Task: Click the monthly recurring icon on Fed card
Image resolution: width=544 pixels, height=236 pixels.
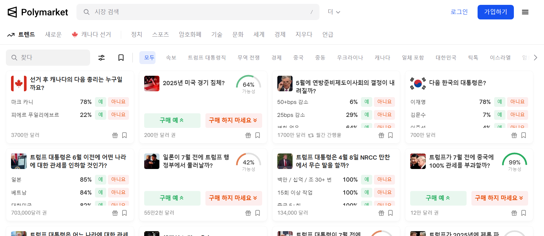Action: click(311, 135)
